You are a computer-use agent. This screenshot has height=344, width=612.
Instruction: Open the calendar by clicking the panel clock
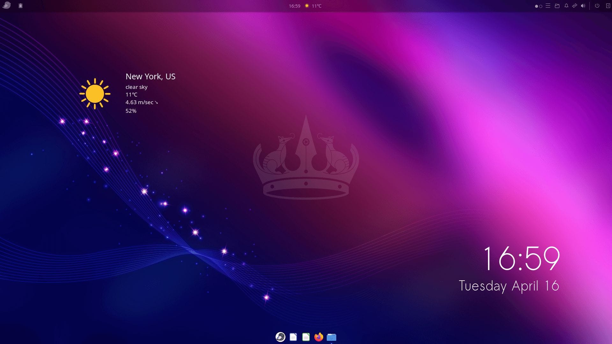point(294,6)
